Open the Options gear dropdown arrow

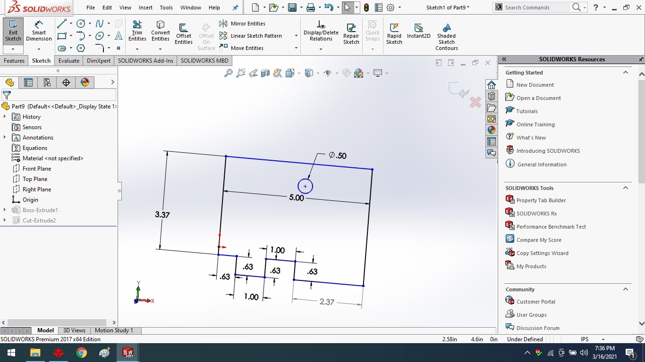399,8
